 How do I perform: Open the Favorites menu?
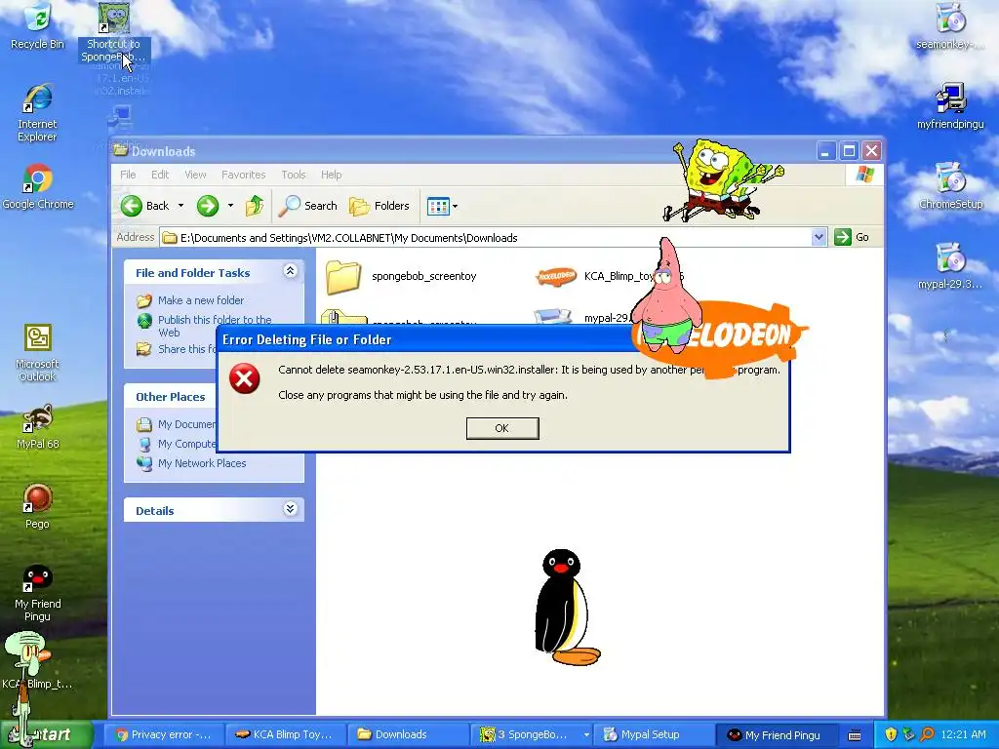click(243, 175)
